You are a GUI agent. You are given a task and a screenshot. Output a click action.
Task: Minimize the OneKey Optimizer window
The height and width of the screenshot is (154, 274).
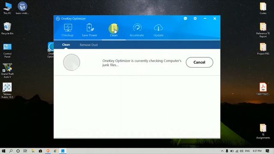[205, 18]
